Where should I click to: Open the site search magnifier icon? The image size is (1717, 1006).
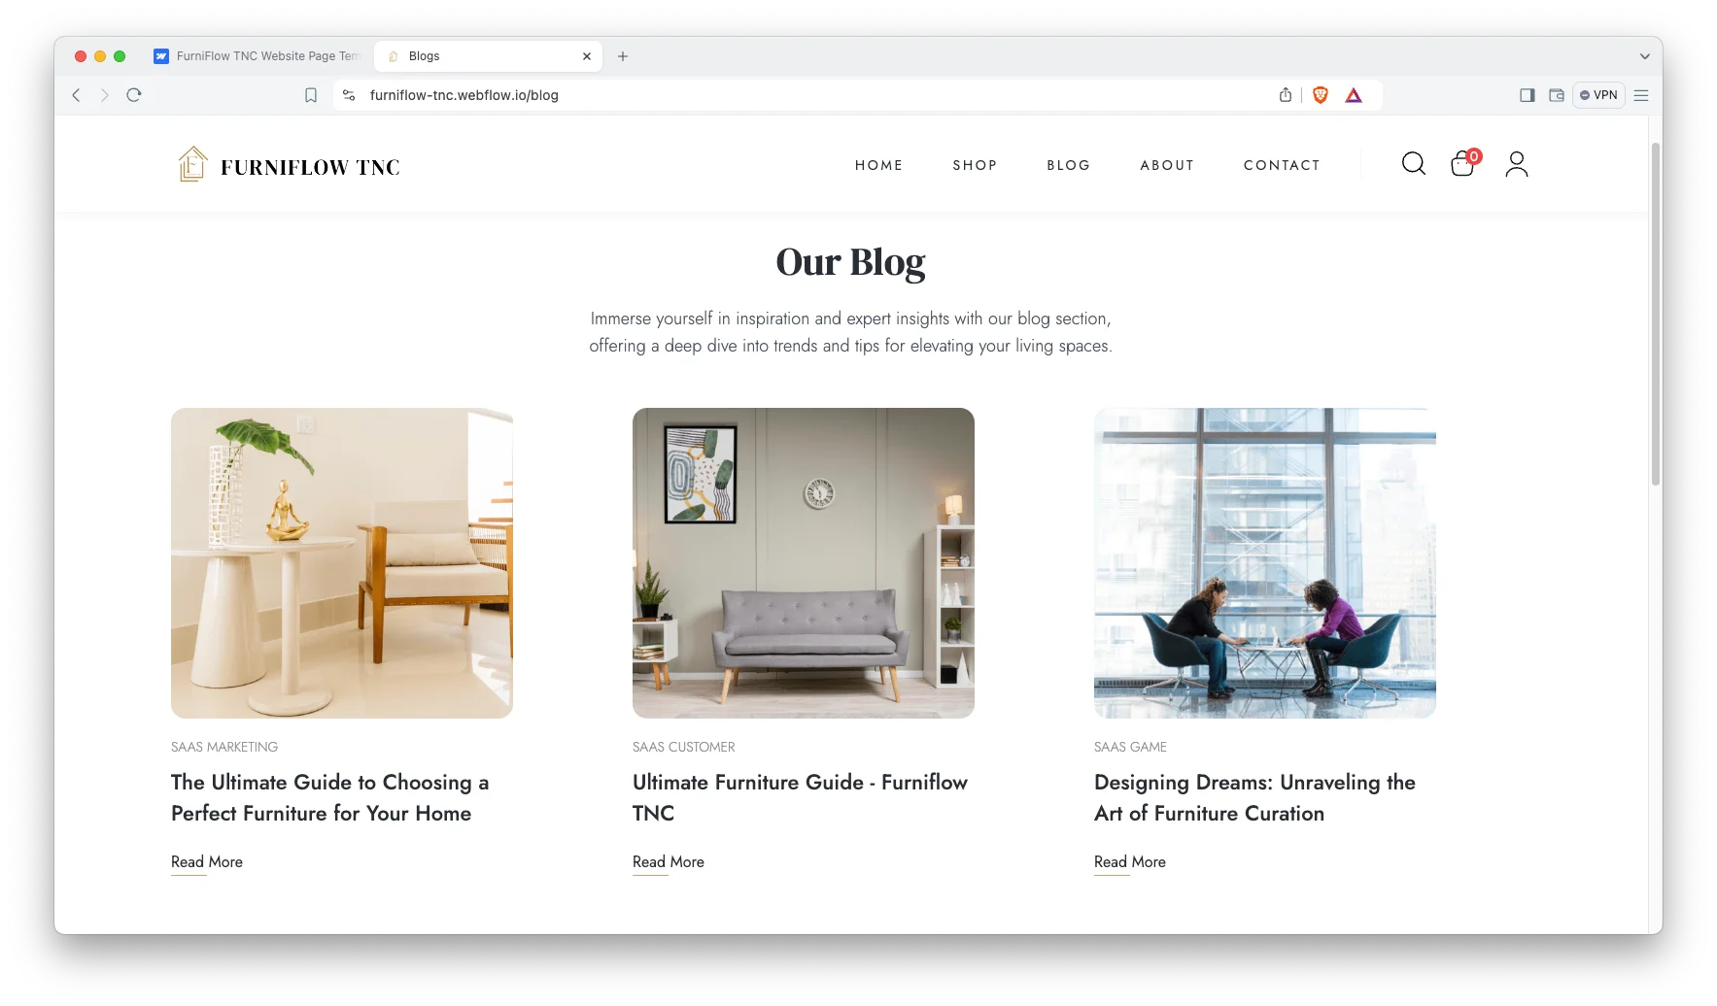[1413, 164]
